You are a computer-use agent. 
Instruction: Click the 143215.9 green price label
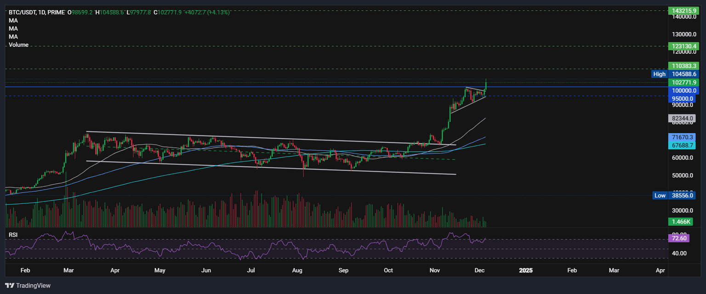pyautogui.click(x=683, y=10)
